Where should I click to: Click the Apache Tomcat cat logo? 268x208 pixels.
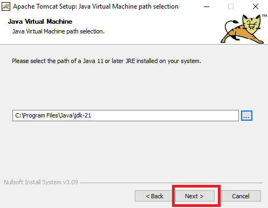(242, 29)
